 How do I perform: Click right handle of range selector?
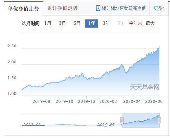(x=159, y=120)
